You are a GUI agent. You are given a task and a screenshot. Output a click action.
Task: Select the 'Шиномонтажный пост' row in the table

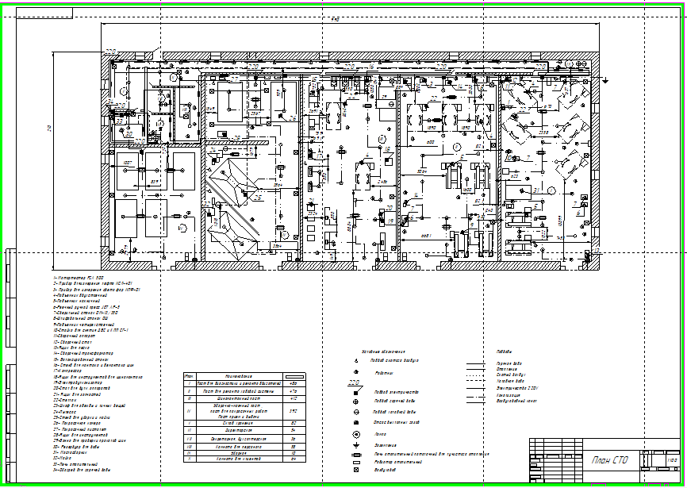[240, 399]
